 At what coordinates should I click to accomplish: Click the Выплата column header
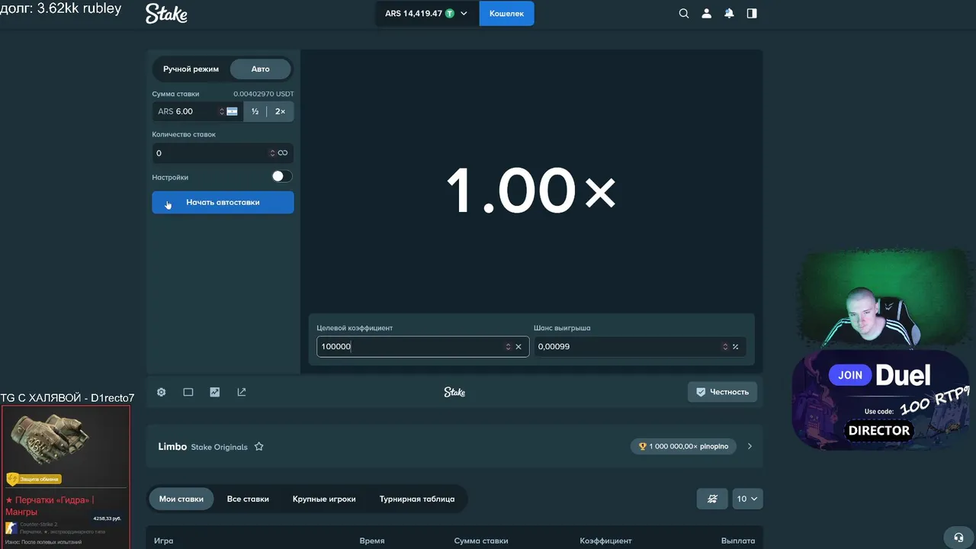pos(738,541)
